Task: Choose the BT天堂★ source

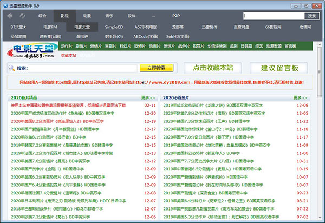Action: coord(18,27)
